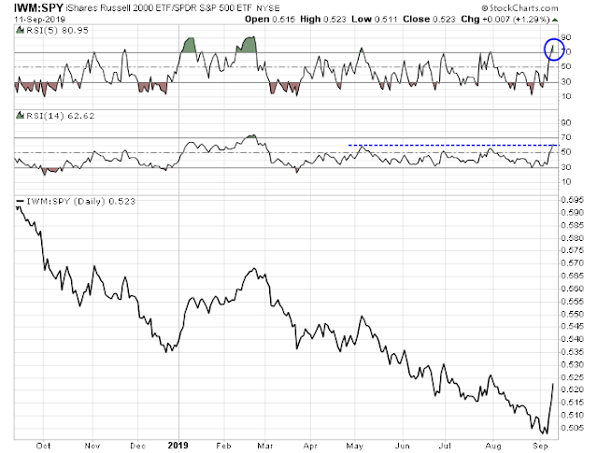Click the 70 level label in RSI(14) panel
598x453 pixels.
click(x=566, y=137)
